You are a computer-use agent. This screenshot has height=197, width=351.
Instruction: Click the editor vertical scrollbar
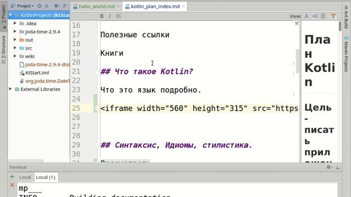click(297, 61)
